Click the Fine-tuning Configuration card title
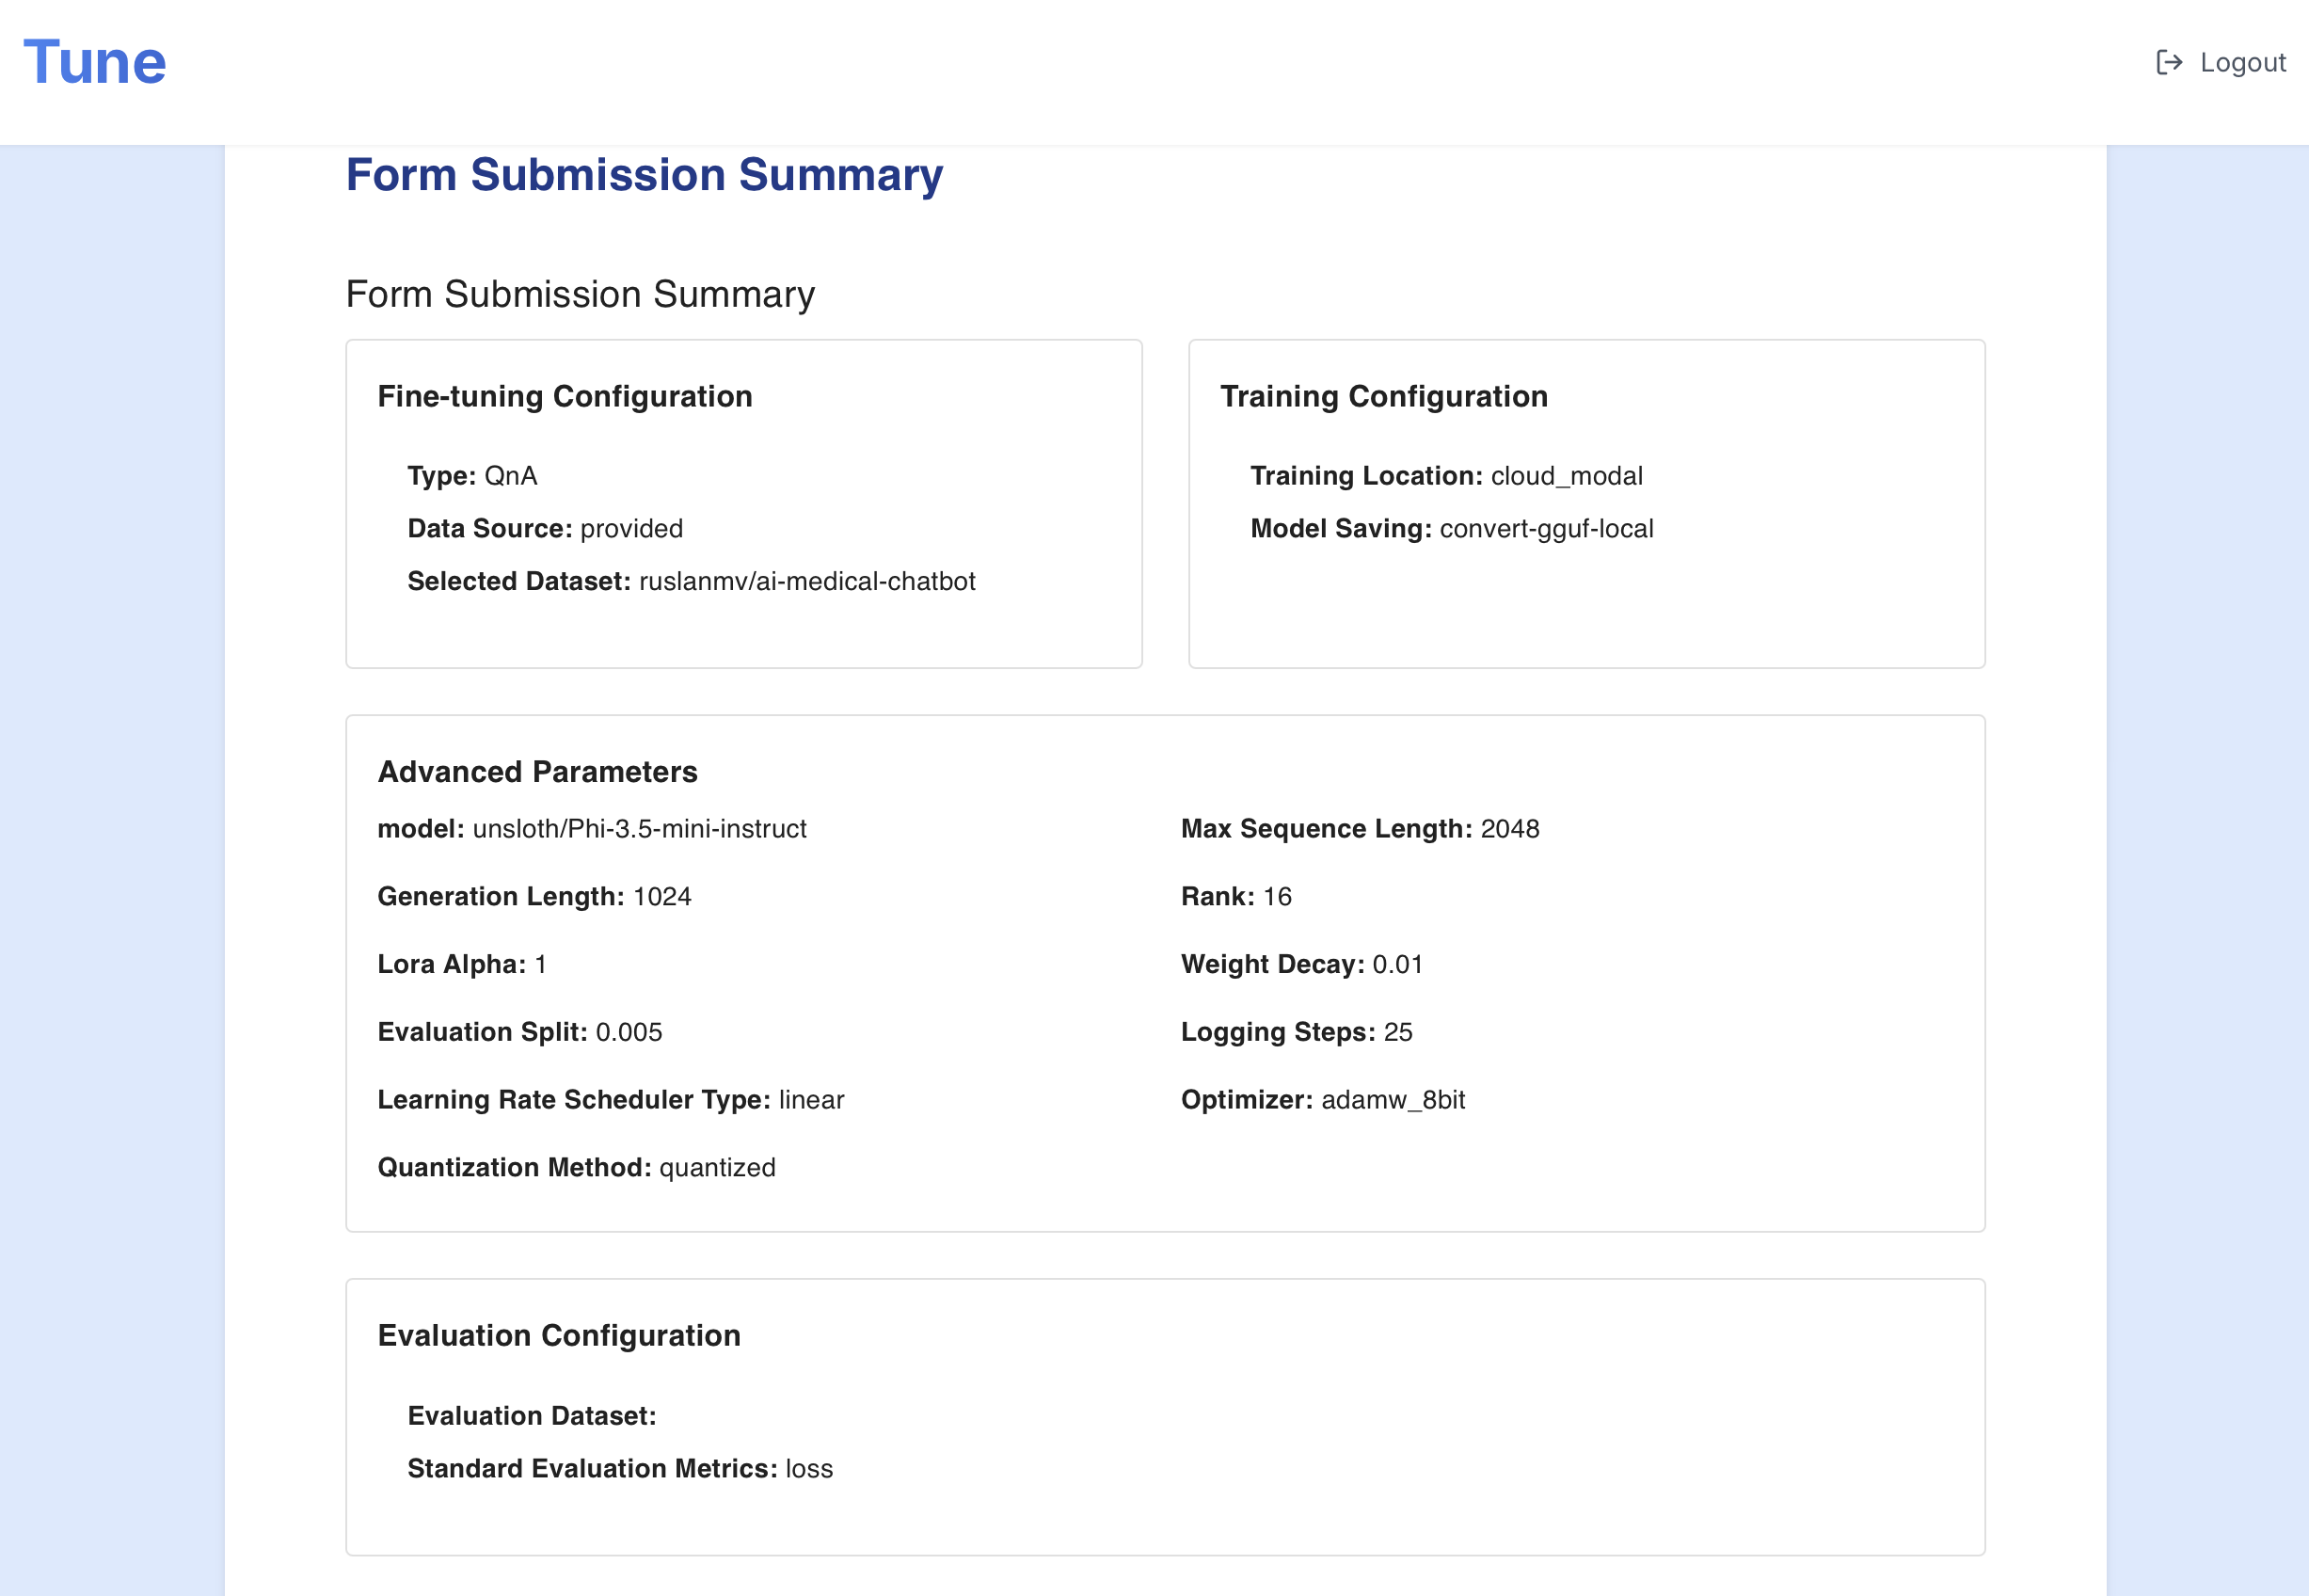The height and width of the screenshot is (1596, 2309). [564, 397]
